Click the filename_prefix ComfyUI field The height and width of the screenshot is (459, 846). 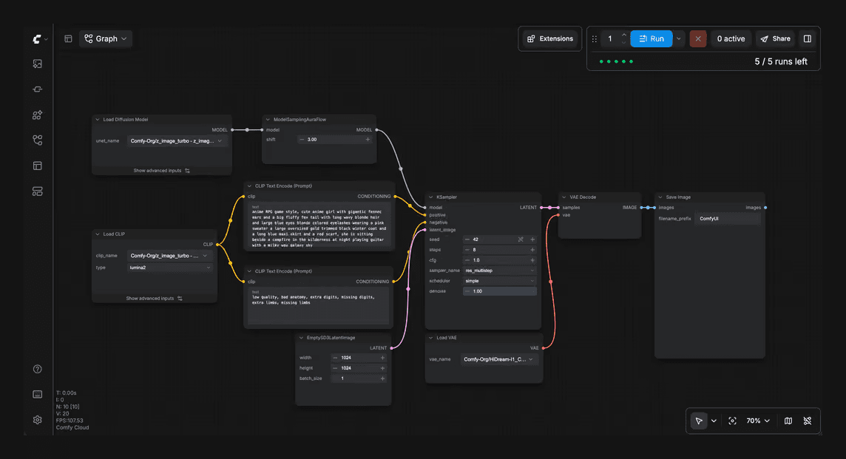pos(727,219)
